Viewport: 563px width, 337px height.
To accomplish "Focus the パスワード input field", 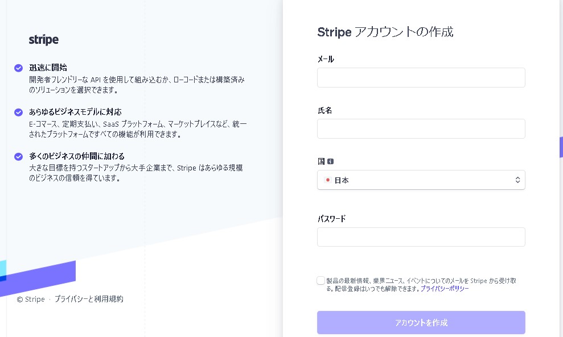I will click(421, 237).
